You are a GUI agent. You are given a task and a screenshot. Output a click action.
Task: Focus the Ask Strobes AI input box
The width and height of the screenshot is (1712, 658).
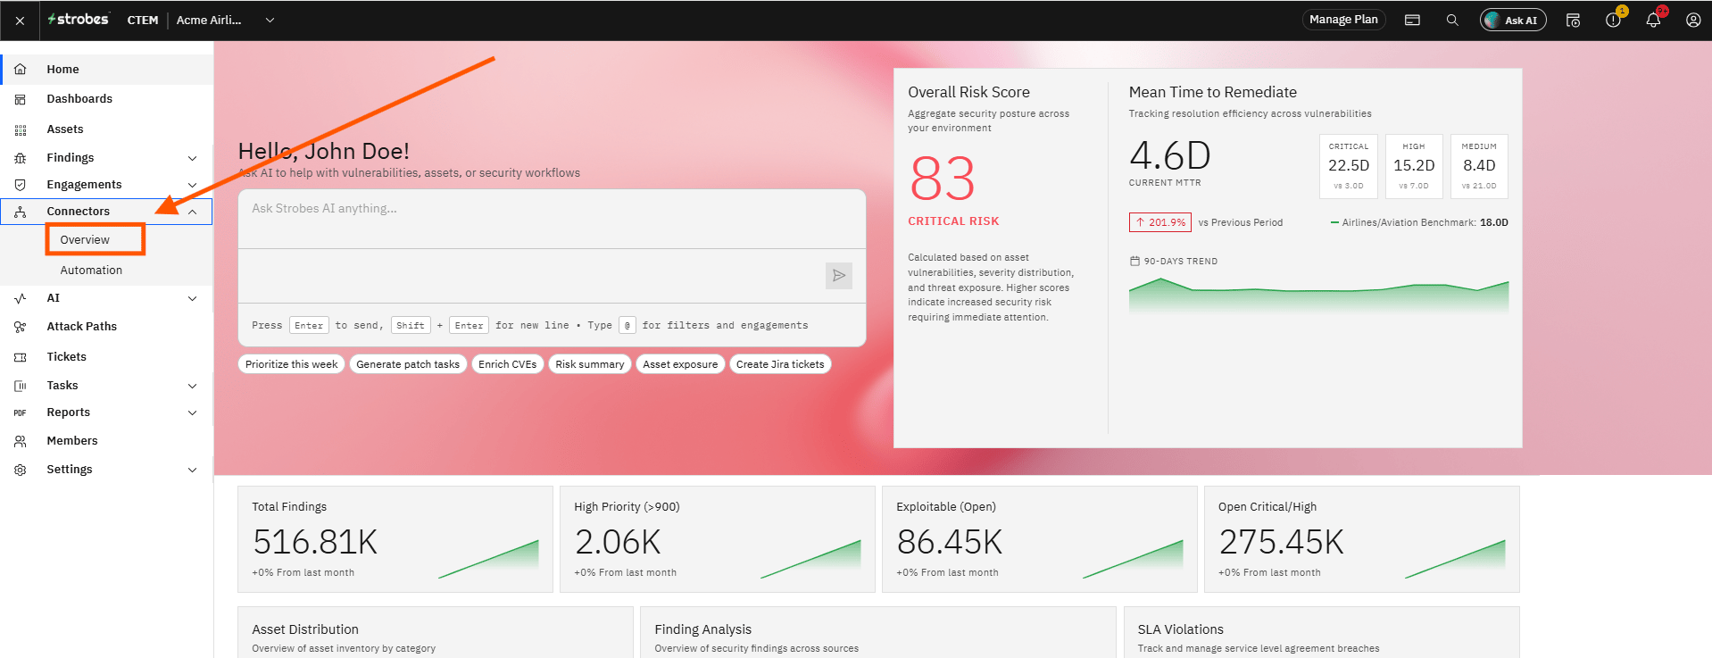coord(552,219)
